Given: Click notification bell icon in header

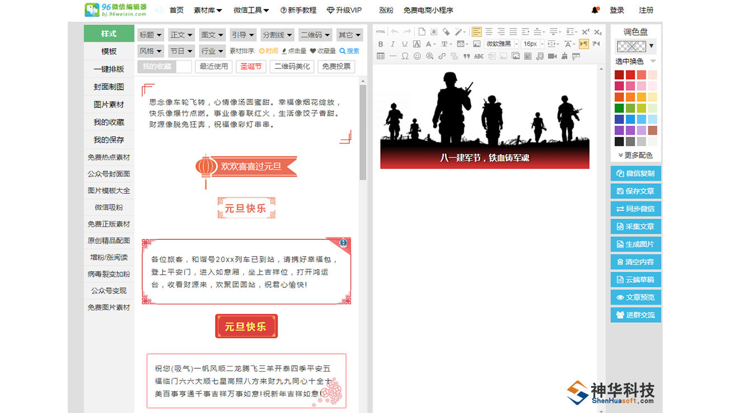Looking at the screenshot, I should [x=595, y=10].
